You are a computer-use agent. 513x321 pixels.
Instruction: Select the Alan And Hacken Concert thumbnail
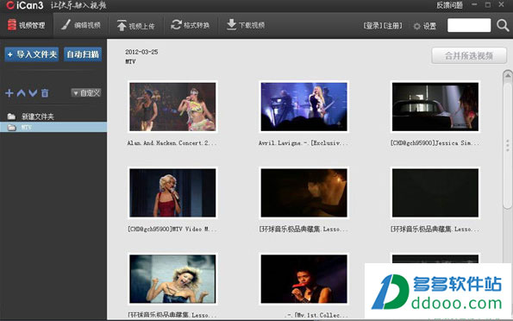(172, 107)
